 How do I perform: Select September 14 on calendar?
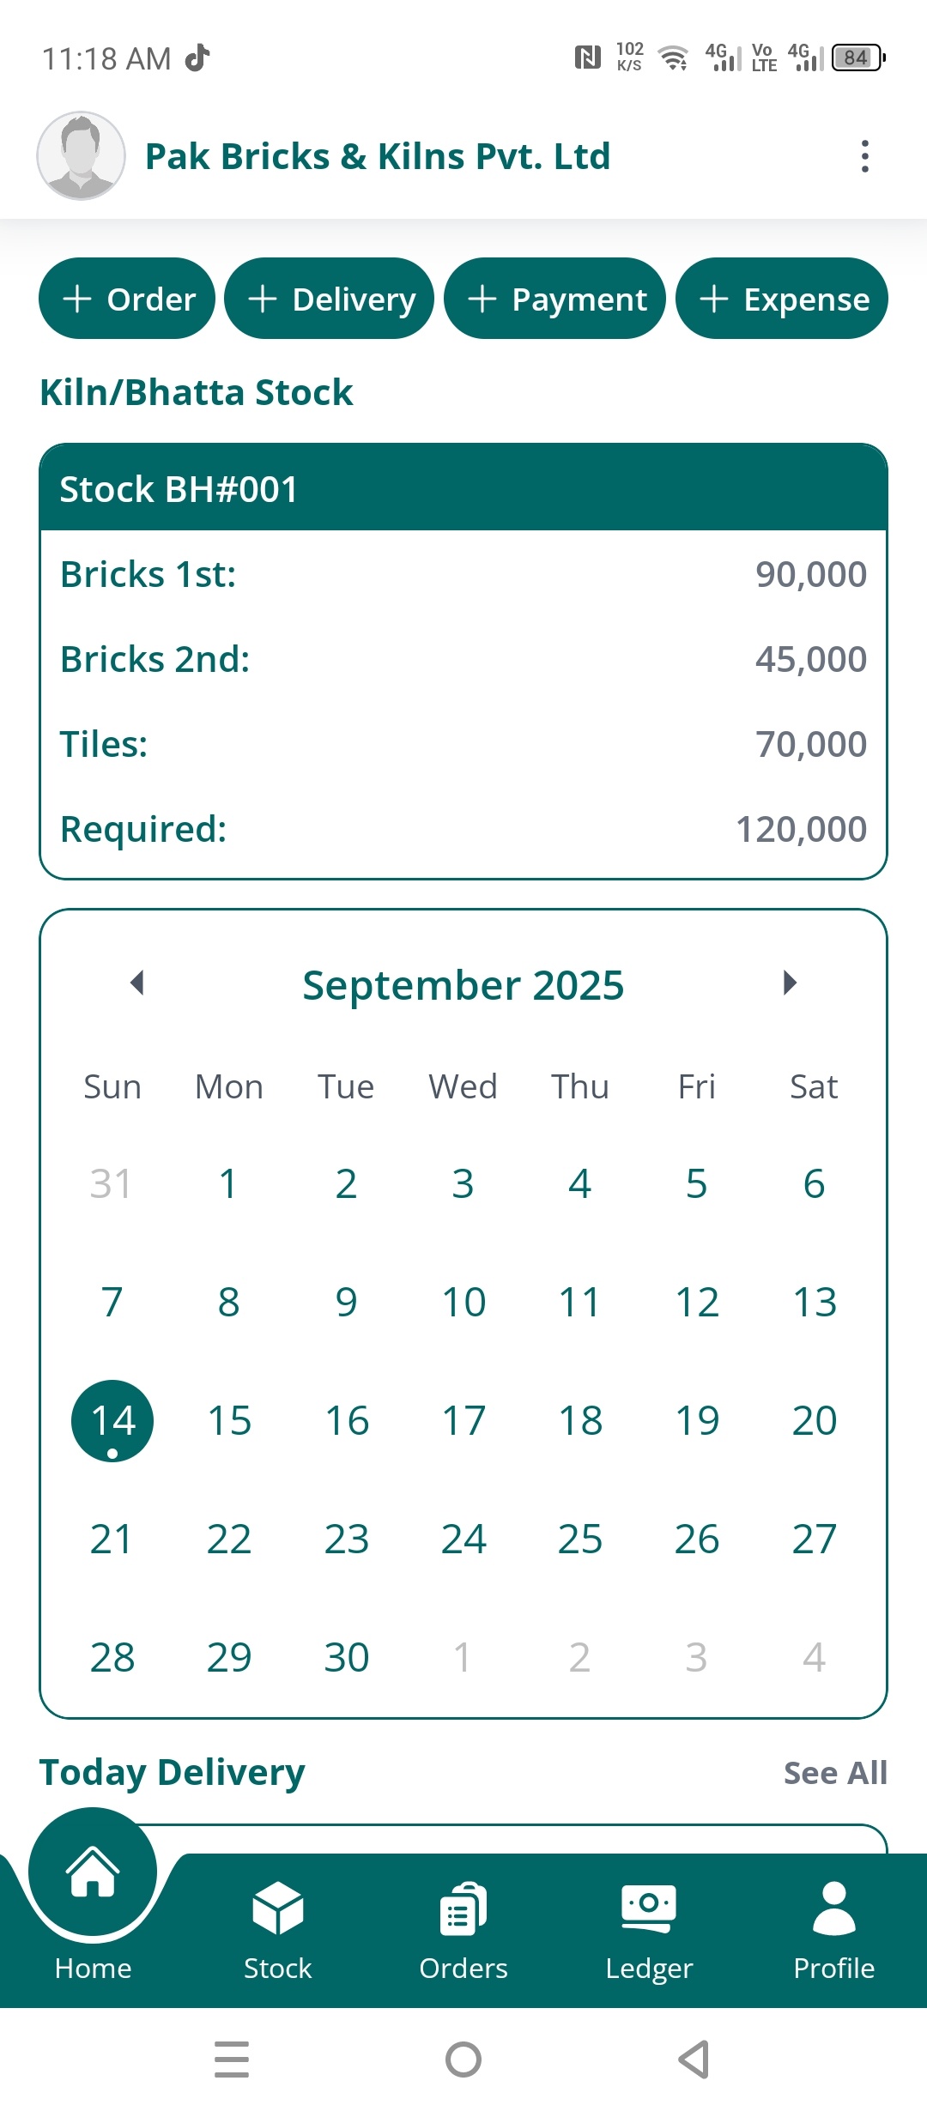coord(112,1421)
